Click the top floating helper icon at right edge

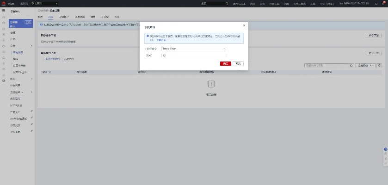click(385, 149)
